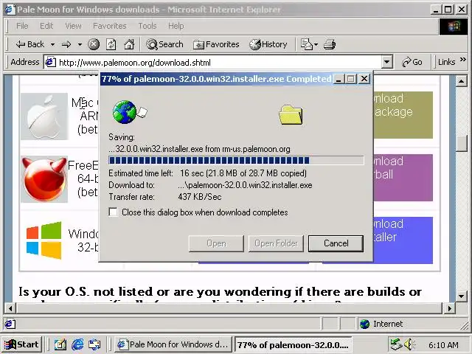Open the History toolbar button
The height and width of the screenshot is (354, 472).
[268, 44]
